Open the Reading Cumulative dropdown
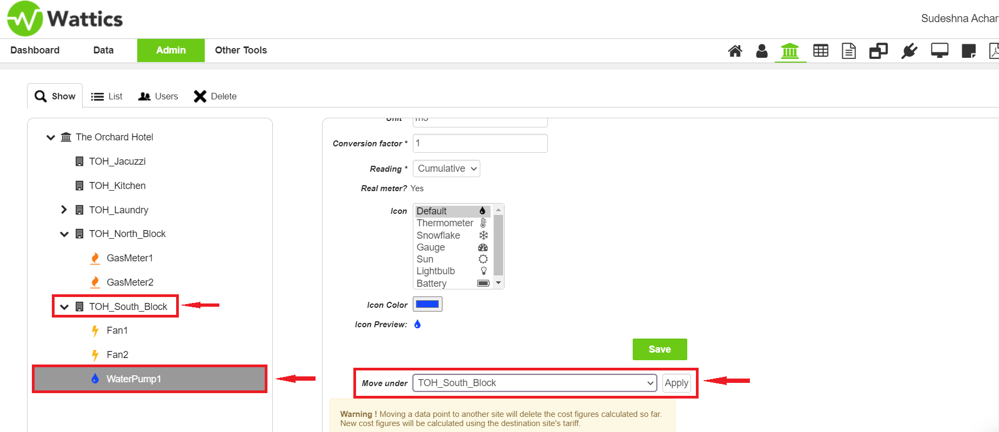Image resolution: width=999 pixels, height=432 pixels. [446, 168]
